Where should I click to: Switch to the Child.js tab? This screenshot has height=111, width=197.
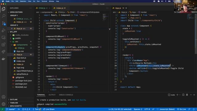(42, 8)
